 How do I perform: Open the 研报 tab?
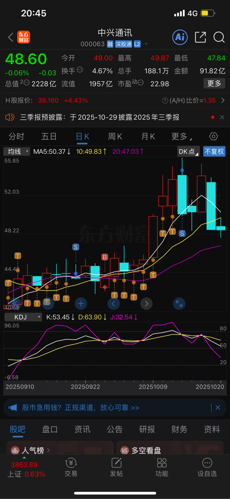tap(147, 429)
